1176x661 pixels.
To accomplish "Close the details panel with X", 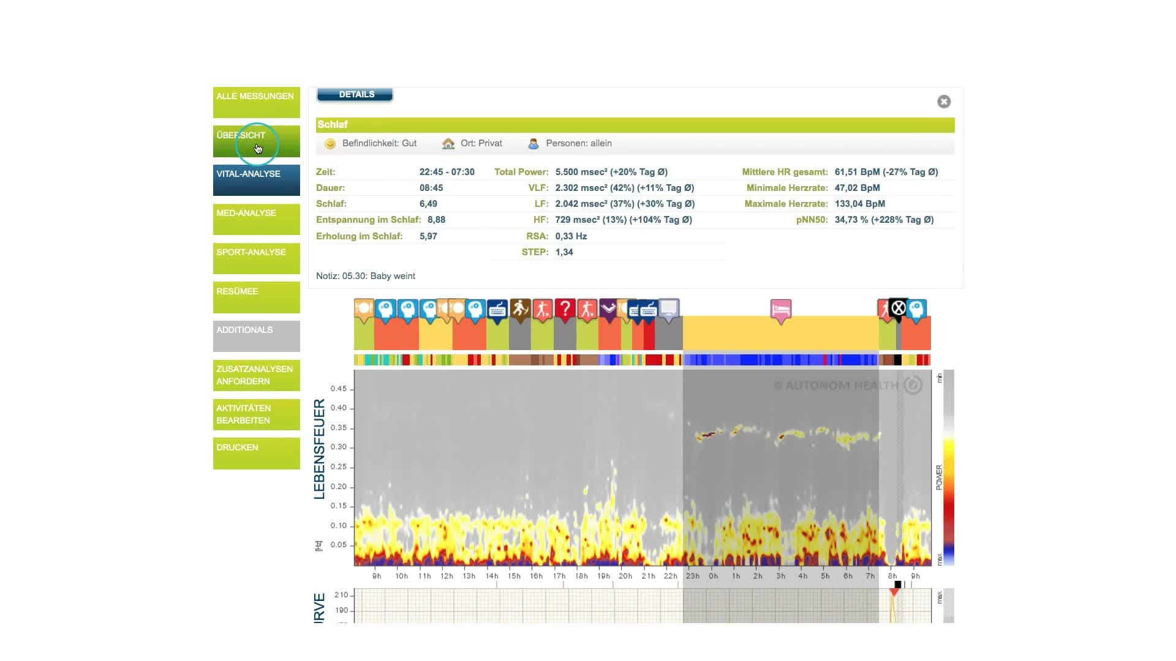I will [943, 102].
